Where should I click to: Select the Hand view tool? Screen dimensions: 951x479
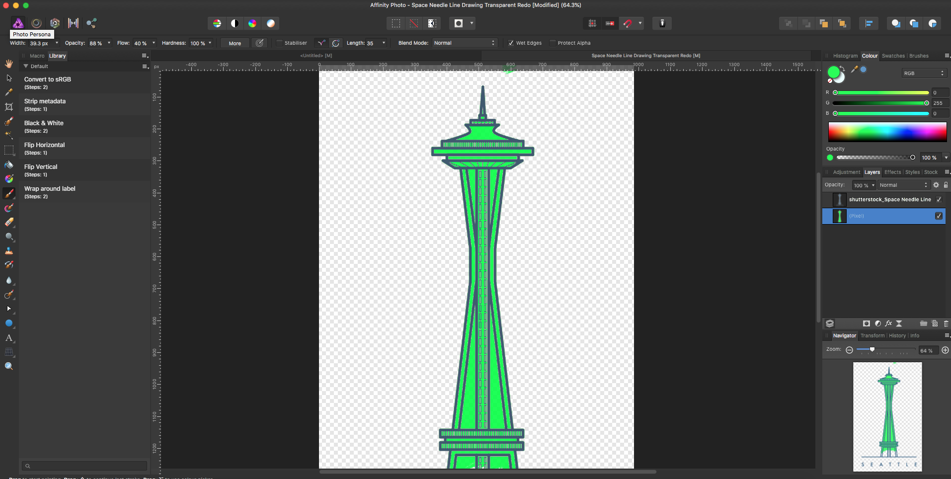click(x=9, y=64)
